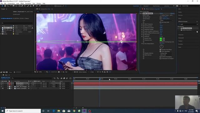
Task: Click the Hue Interpolation angle dial
Action: [x=161, y=46]
